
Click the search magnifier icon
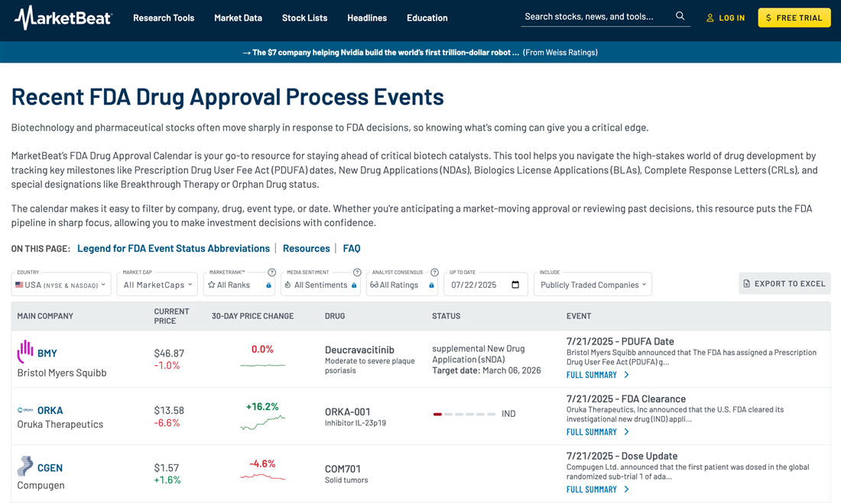pyautogui.click(x=680, y=16)
